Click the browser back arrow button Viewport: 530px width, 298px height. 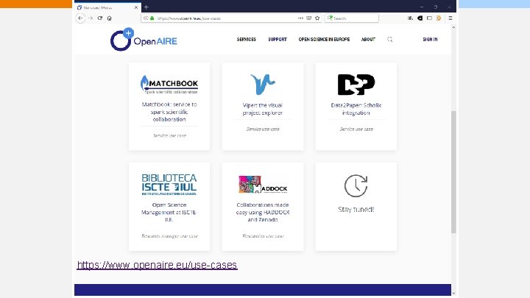pyautogui.click(x=80, y=18)
